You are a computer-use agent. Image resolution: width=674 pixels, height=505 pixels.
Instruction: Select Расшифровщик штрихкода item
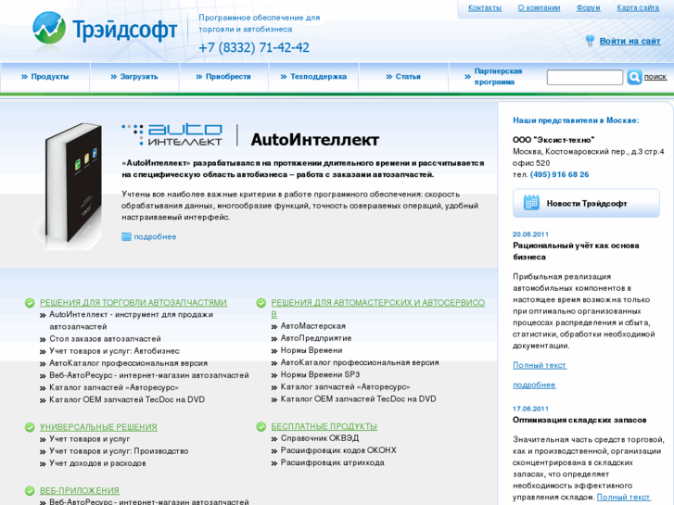point(332,463)
